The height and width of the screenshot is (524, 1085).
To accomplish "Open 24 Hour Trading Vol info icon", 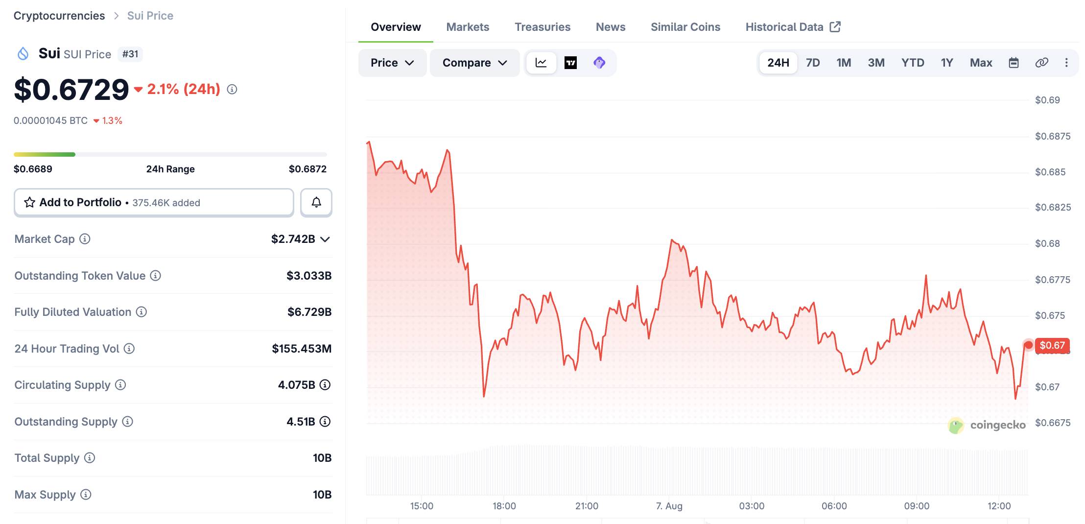I will point(129,349).
